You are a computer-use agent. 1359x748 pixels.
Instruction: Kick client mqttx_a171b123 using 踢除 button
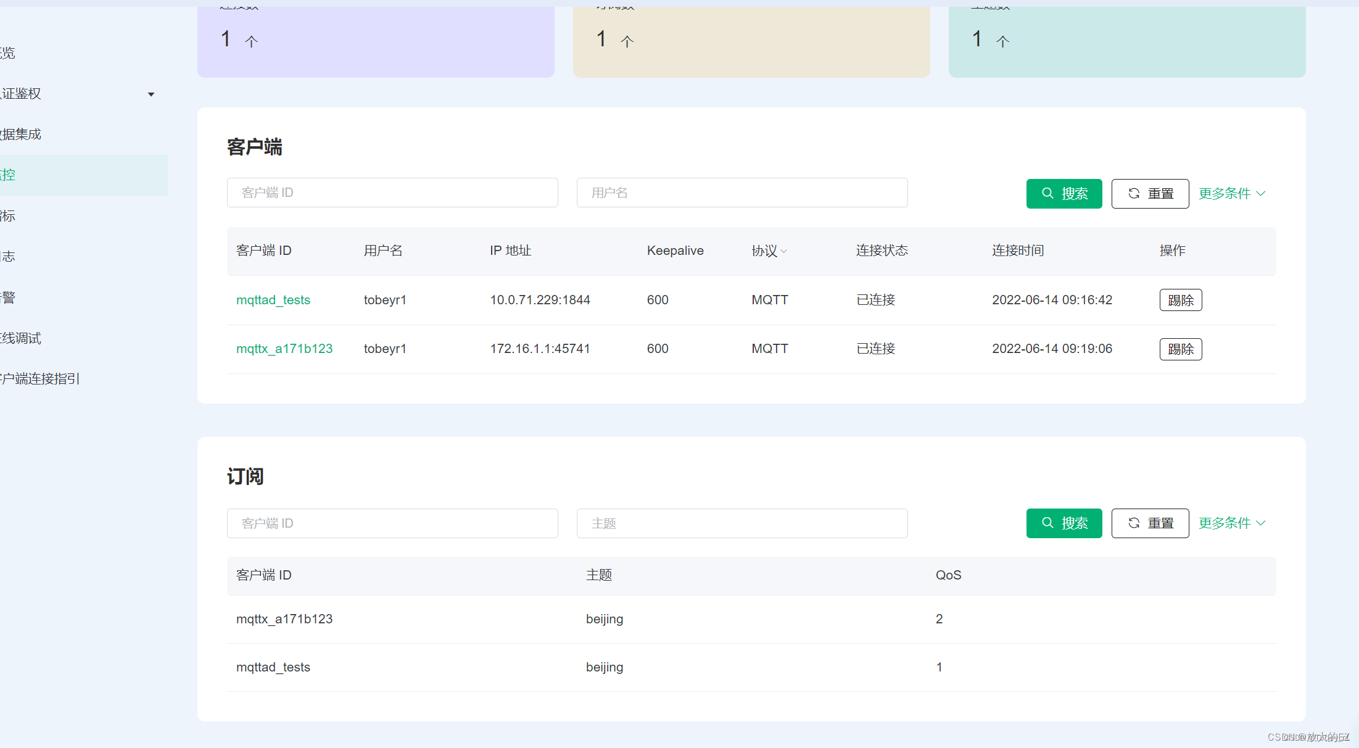point(1181,349)
